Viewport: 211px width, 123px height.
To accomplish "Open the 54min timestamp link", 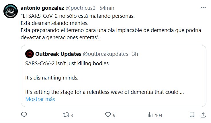I will [107, 7].
